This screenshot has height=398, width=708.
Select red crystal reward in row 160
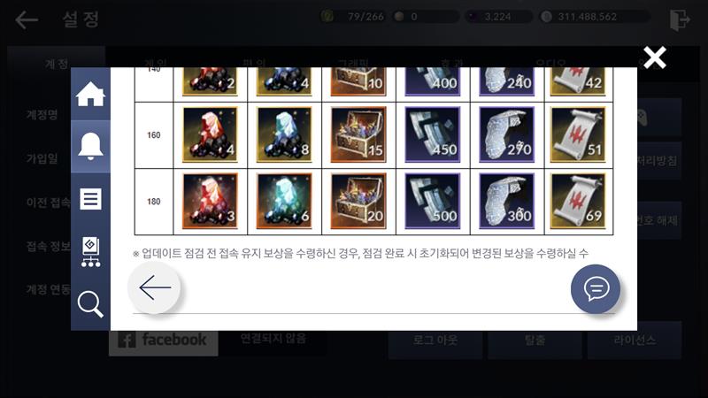tap(210, 134)
